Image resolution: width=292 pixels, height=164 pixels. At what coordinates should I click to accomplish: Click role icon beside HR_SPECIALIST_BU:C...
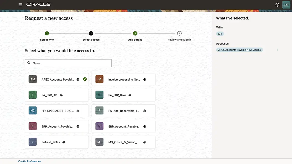78,111
